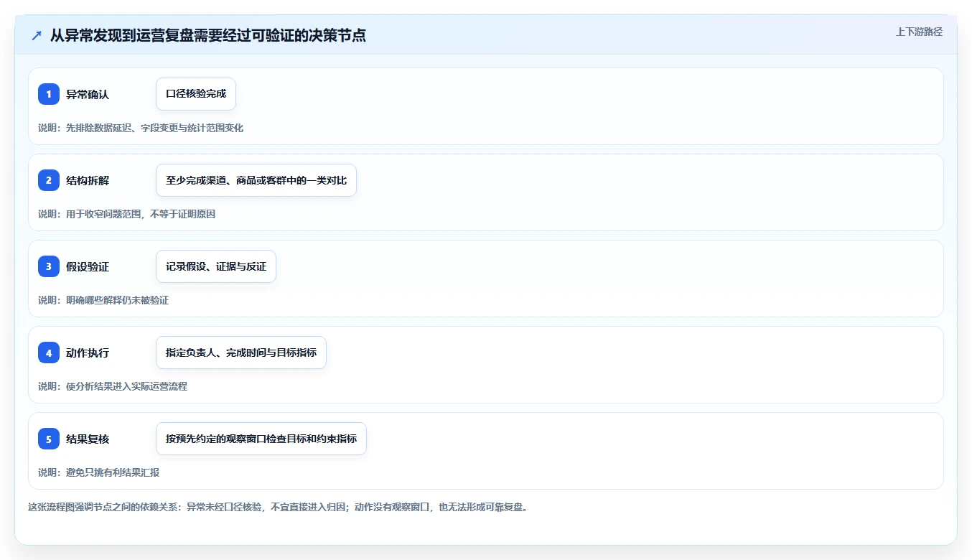
Task: Click the 结果复核 step title
Action: (88, 439)
